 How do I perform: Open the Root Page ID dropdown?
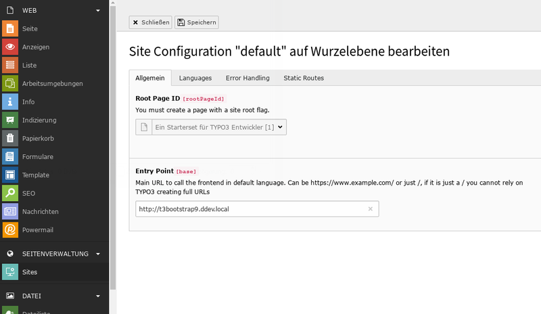click(x=219, y=127)
